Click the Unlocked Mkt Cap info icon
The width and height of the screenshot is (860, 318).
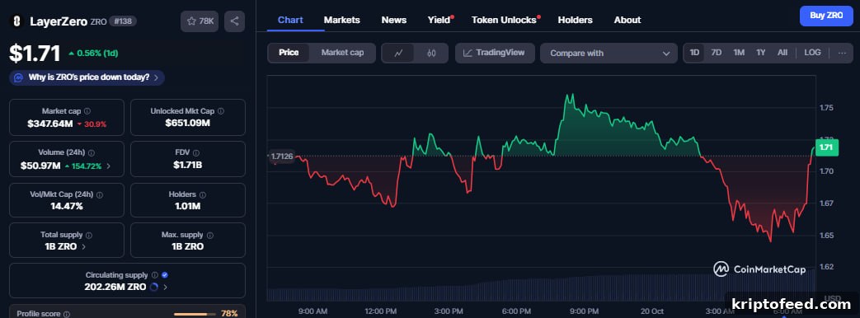[x=220, y=110]
